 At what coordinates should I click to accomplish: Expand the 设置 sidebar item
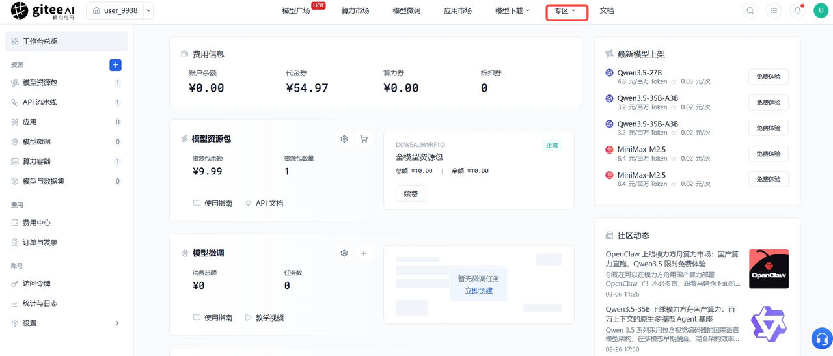(x=66, y=323)
